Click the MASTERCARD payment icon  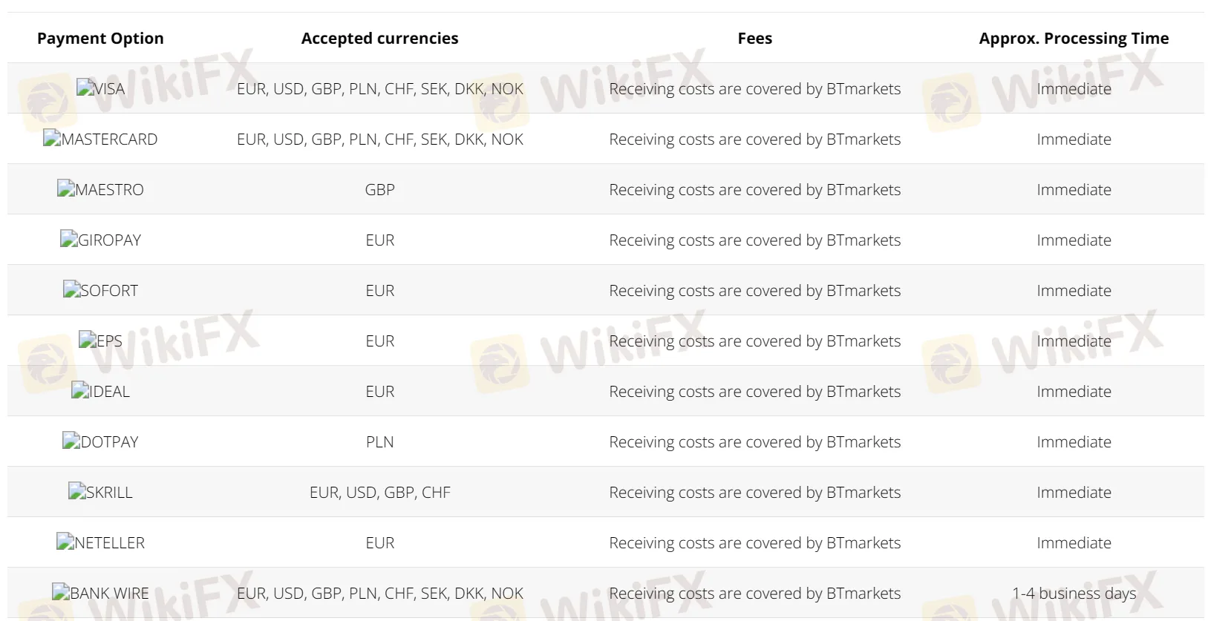point(100,139)
